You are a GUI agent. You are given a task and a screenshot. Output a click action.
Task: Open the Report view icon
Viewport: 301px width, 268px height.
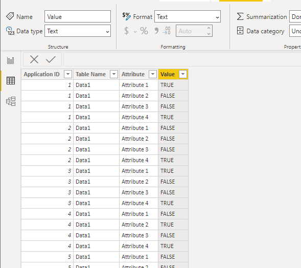click(x=11, y=60)
